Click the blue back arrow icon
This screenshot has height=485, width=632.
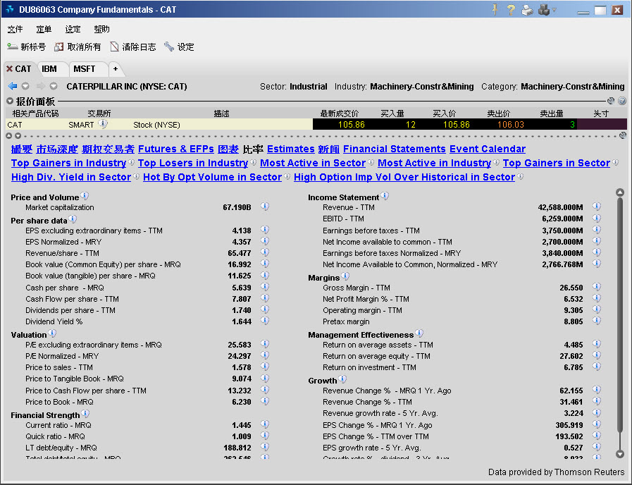point(13,87)
